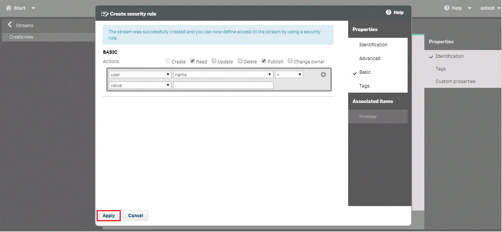Click the empty condition value text field

tap(223, 85)
